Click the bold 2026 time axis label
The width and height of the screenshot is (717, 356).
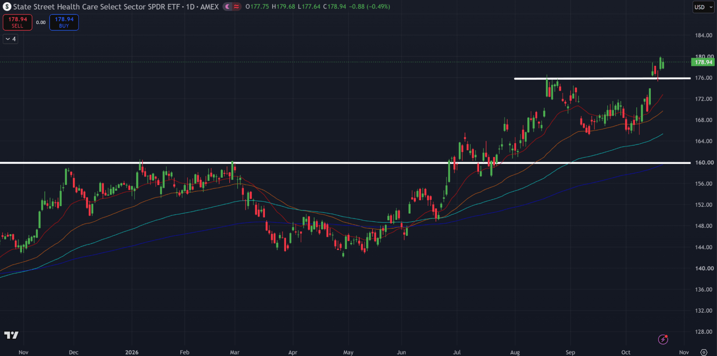tap(132, 352)
